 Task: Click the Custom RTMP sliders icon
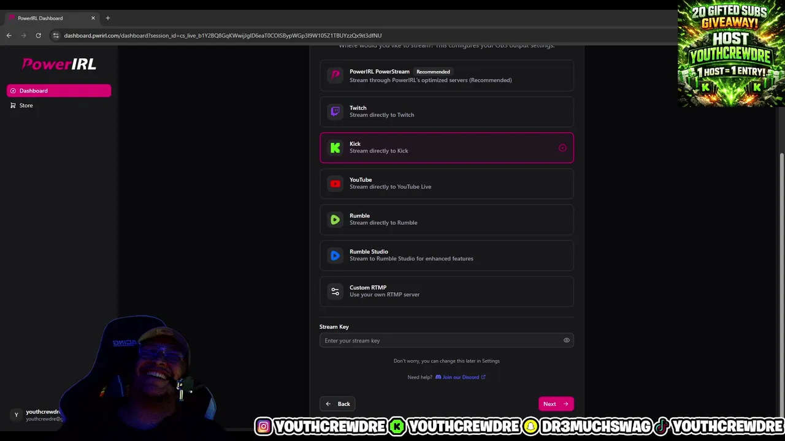click(x=335, y=292)
